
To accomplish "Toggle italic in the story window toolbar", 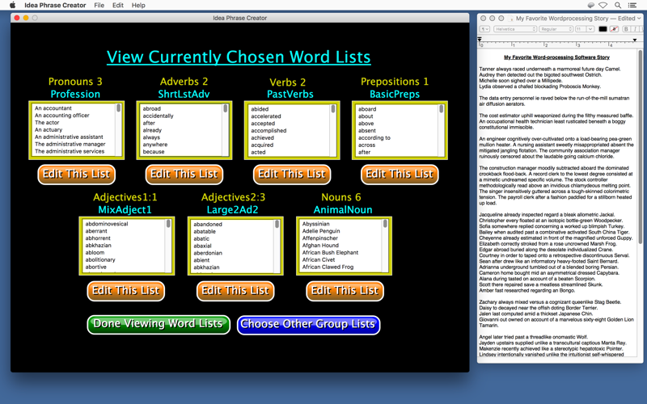I will click(x=635, y=29).
